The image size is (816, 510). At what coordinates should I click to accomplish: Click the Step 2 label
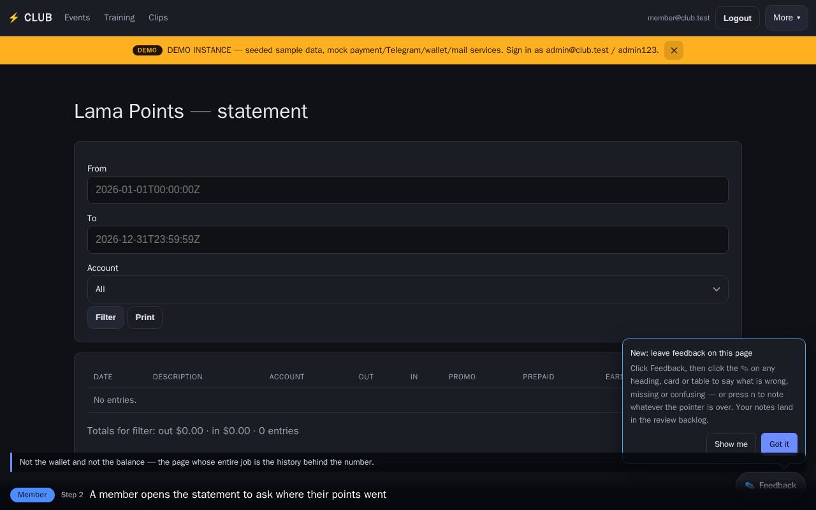pos(72,495)
